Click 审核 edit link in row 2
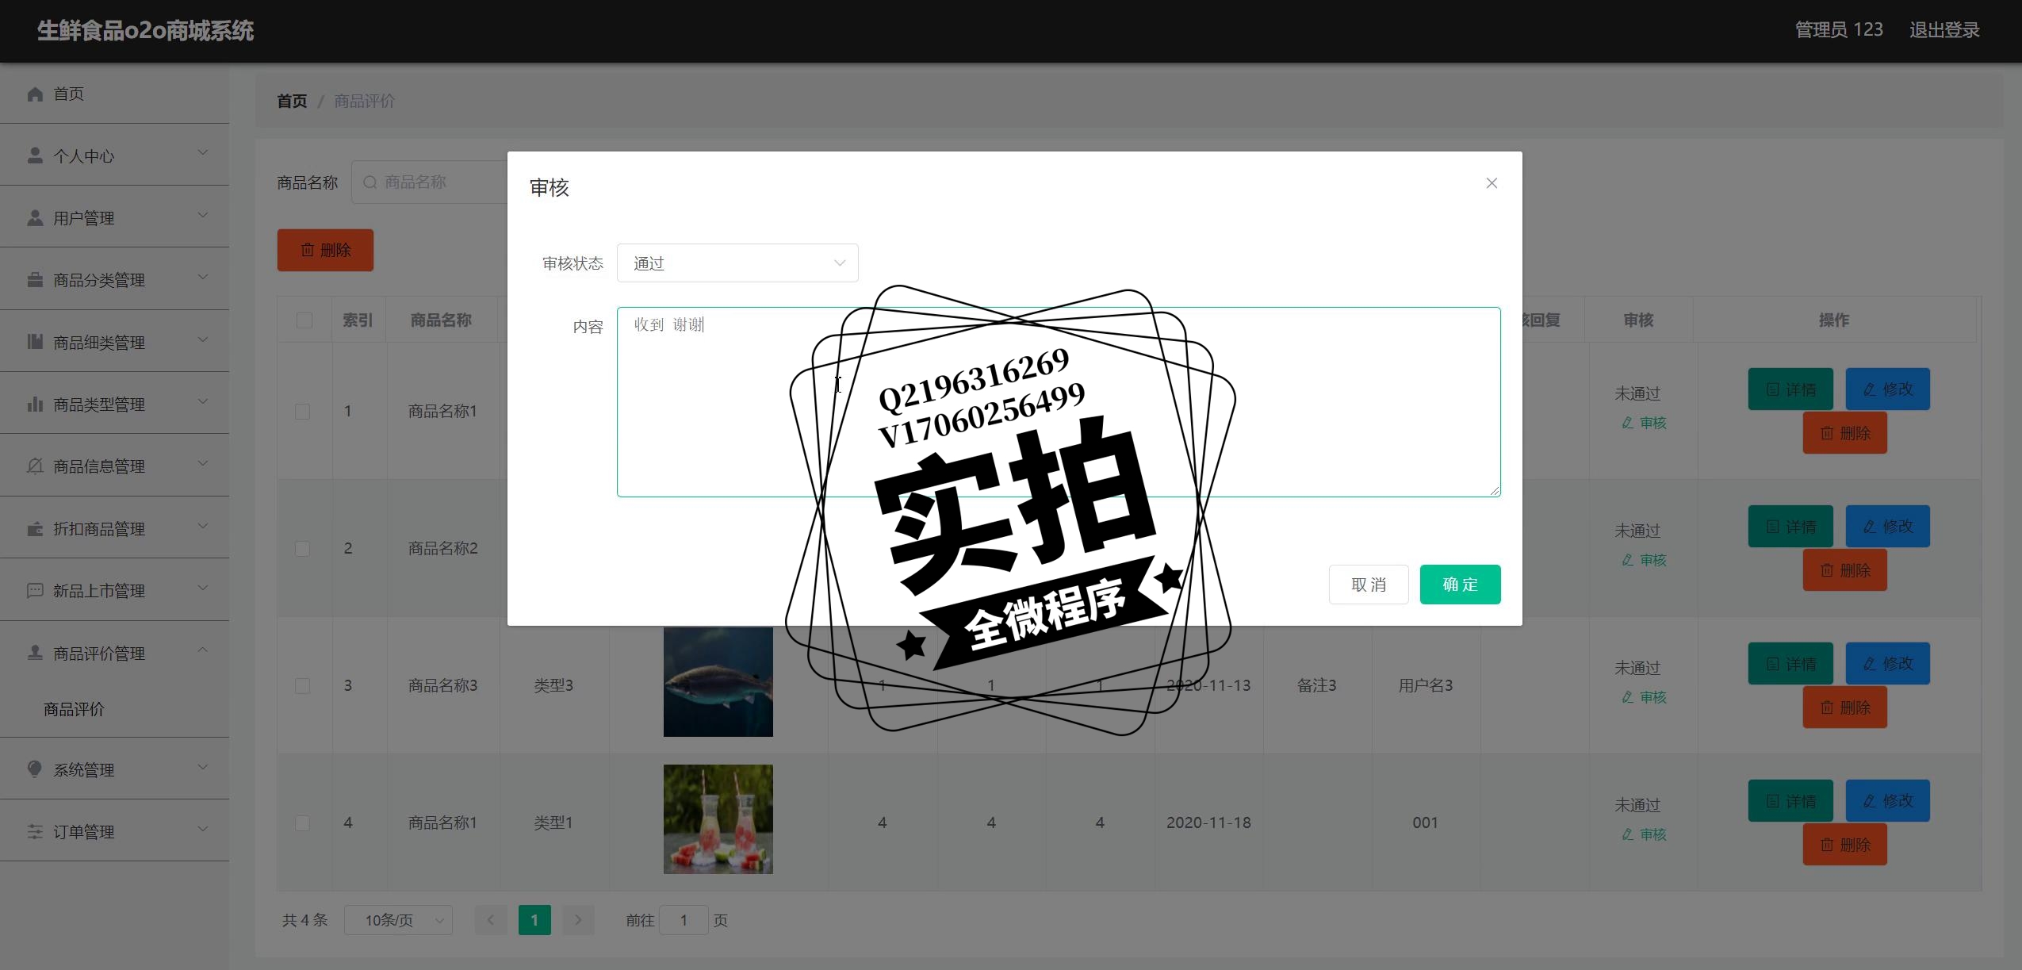The image size is (2022, 970). 1644,560
